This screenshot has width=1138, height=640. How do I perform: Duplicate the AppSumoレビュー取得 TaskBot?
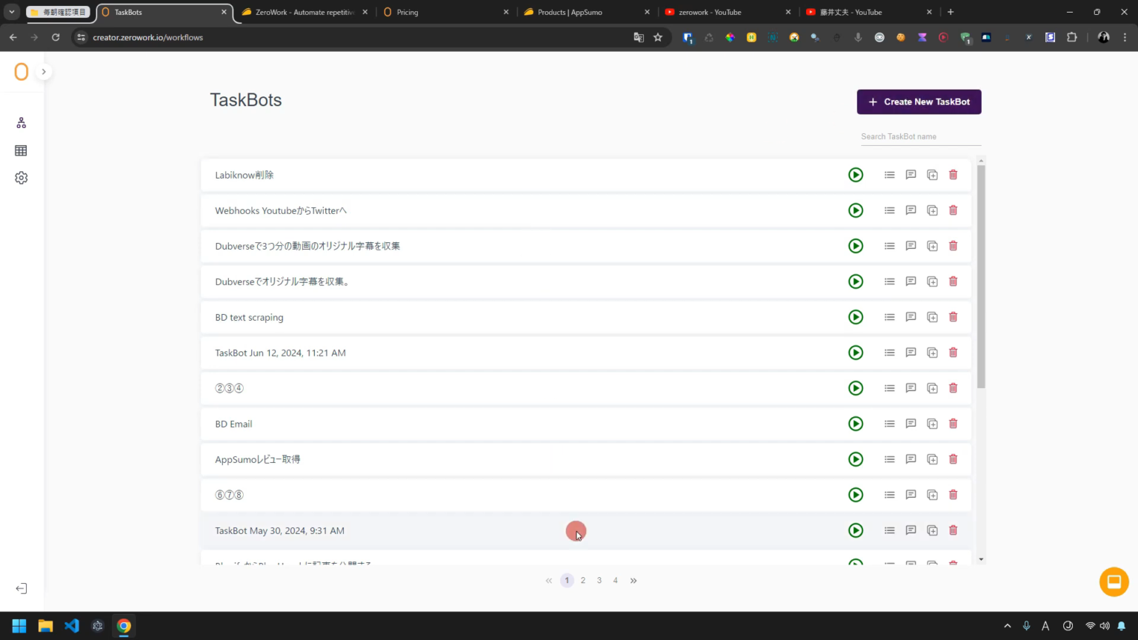tap(932, 459)
